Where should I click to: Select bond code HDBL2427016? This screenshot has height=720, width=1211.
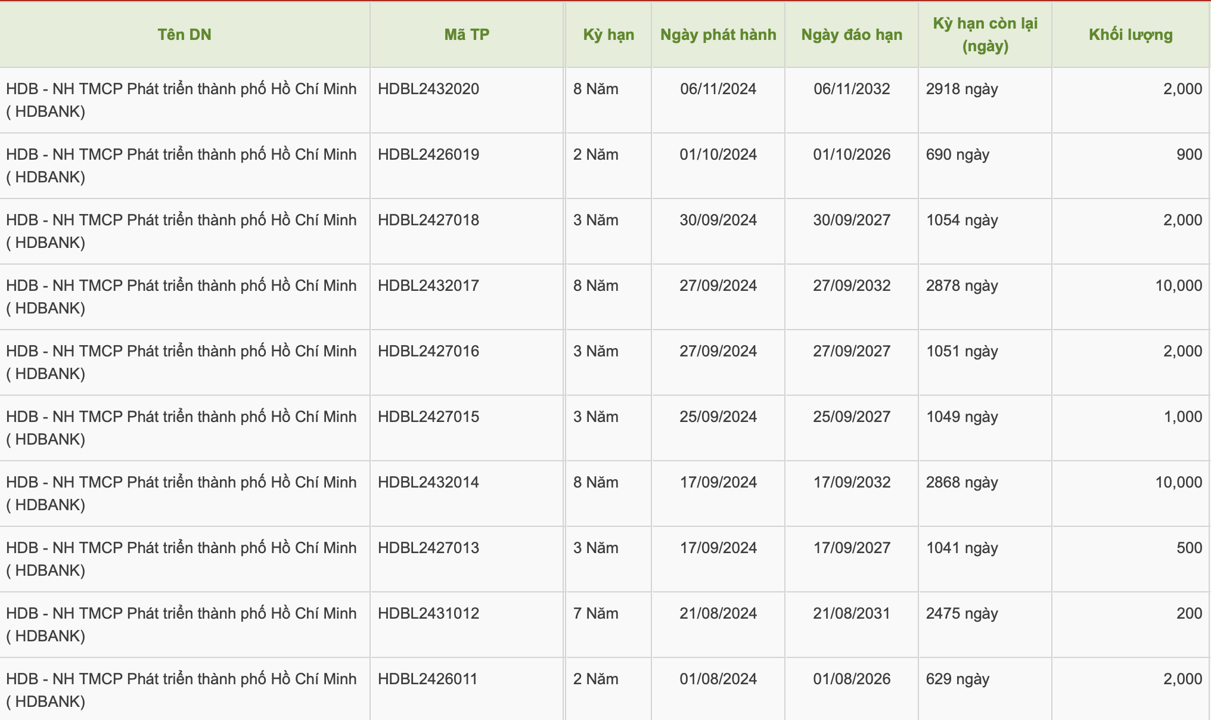click(428, 351)
